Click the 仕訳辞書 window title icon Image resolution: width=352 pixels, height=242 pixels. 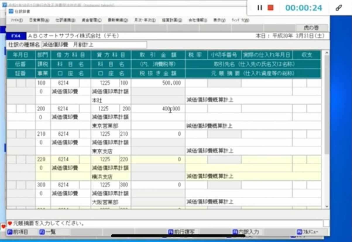(11, 11)
